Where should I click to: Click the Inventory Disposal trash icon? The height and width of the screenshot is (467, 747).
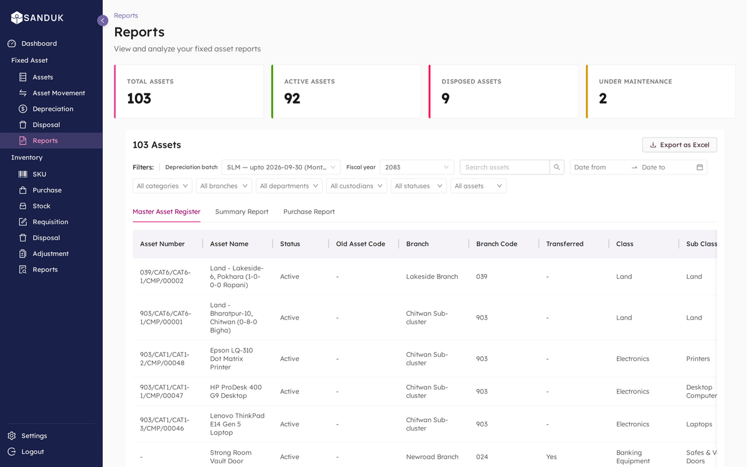coord(23,238)
